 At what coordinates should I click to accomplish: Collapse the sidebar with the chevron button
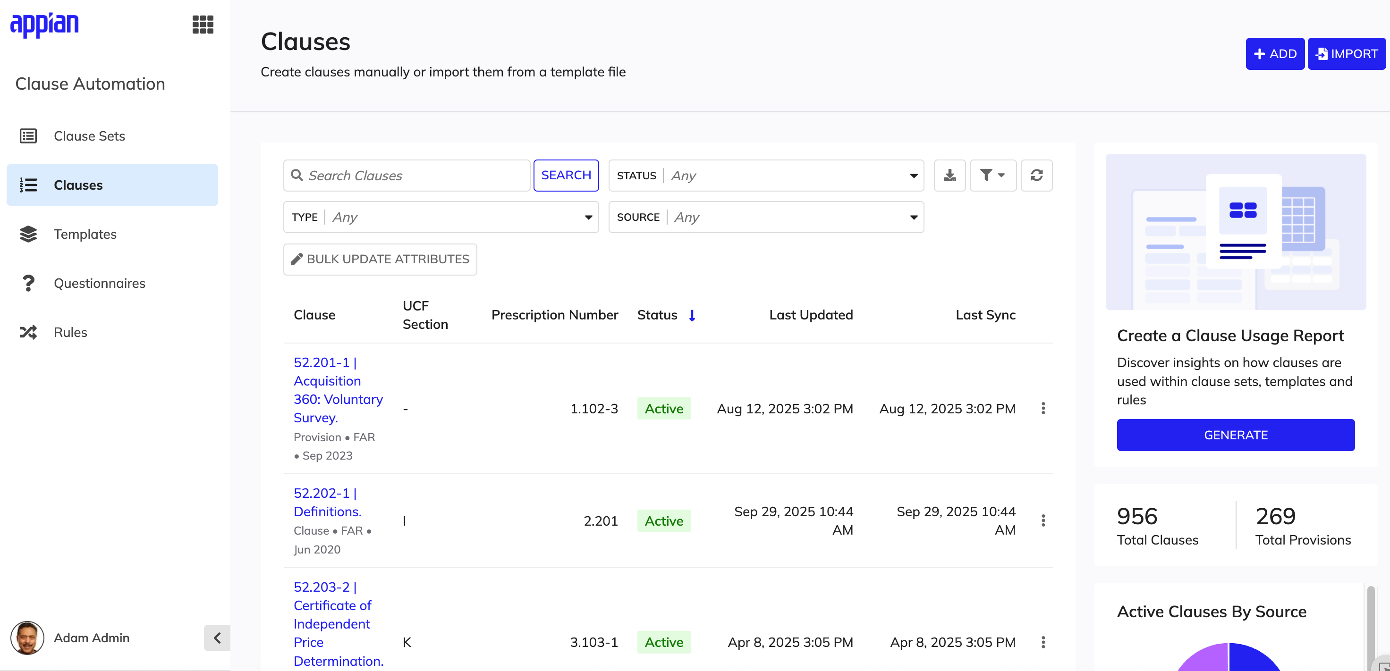[217, 638]
